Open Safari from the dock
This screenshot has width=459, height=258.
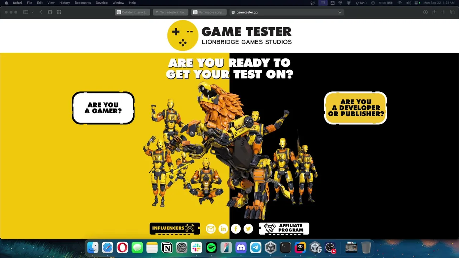point(108,248)
